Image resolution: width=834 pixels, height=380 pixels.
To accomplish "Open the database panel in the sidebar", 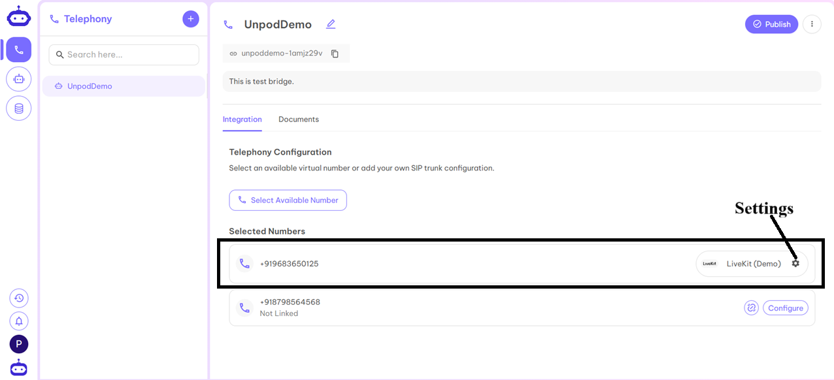I will point(18,108).
